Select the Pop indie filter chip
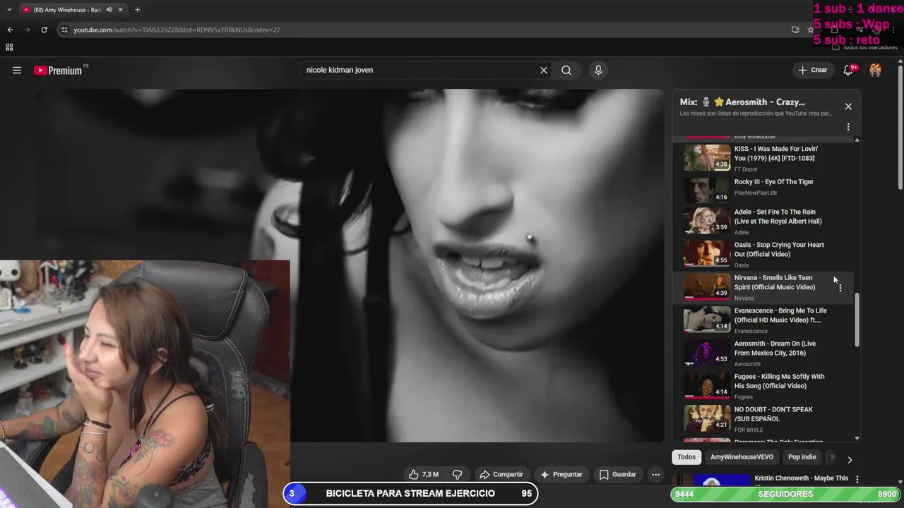The height and width of the screenshot is (508, 904). pos(802,457)
